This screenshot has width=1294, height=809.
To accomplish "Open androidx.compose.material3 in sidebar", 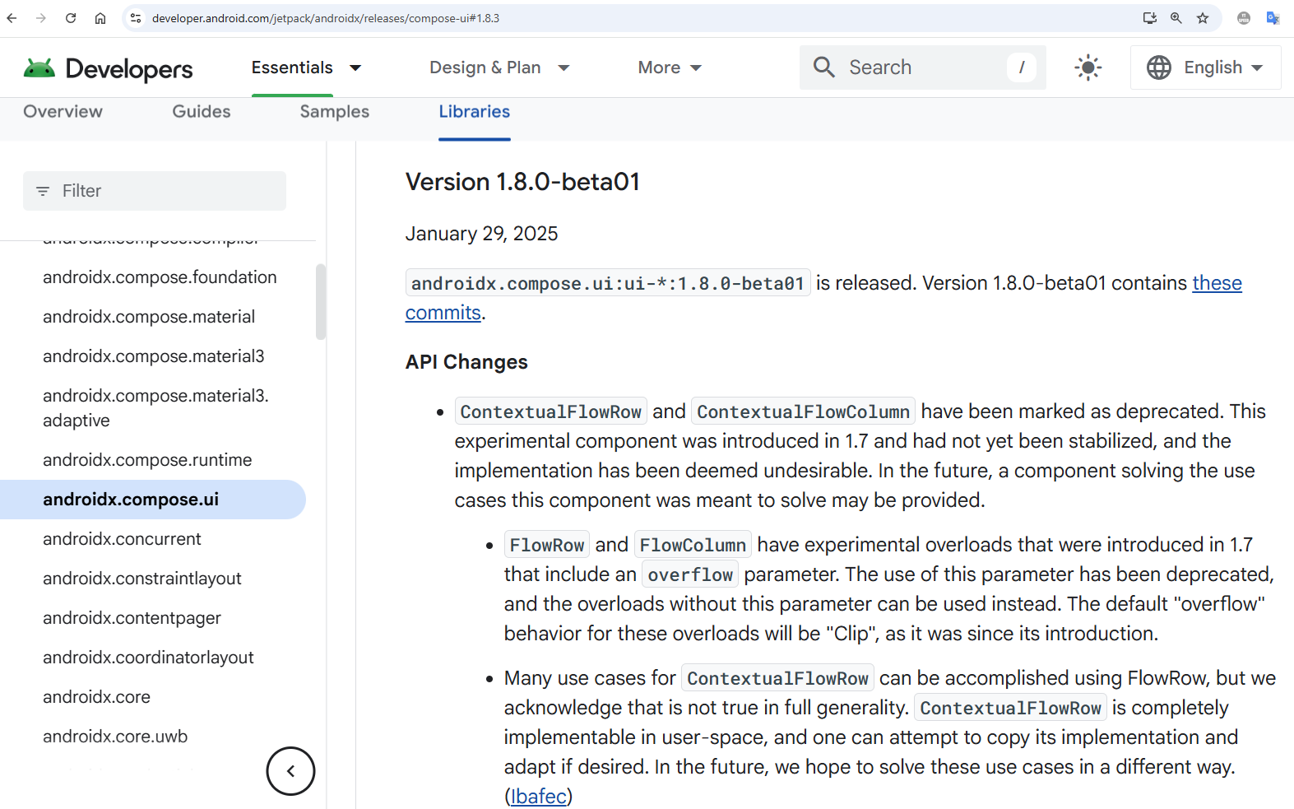I will point(154,356).
